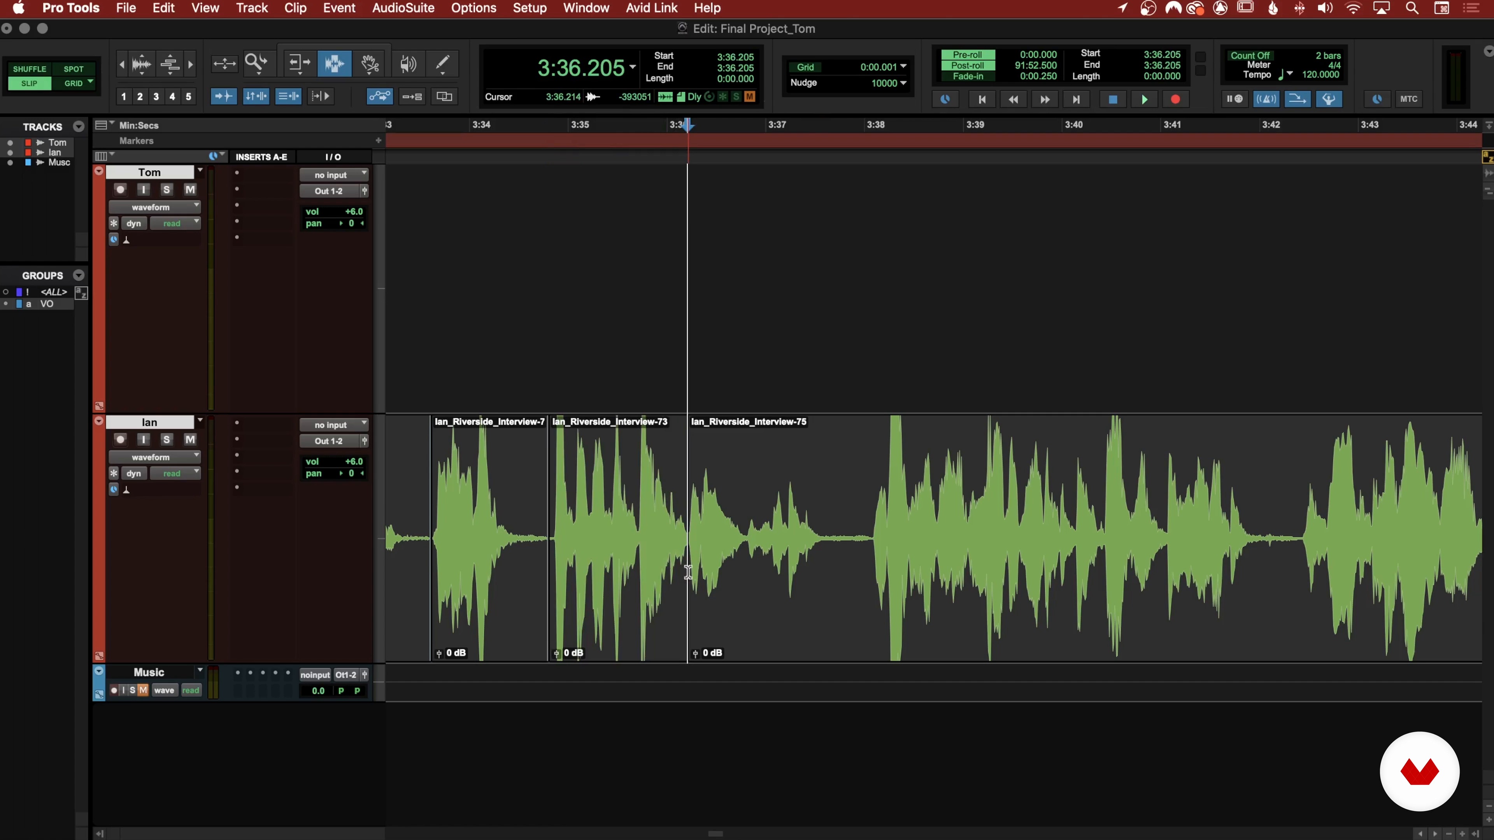1494x840 pixels.
Task: Toggle Tab to Transients button
Action: (223, 96)
